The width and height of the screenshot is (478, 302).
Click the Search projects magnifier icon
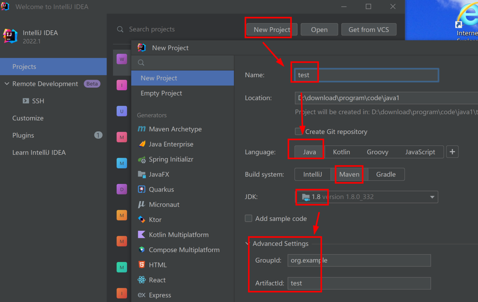point(120,29)
